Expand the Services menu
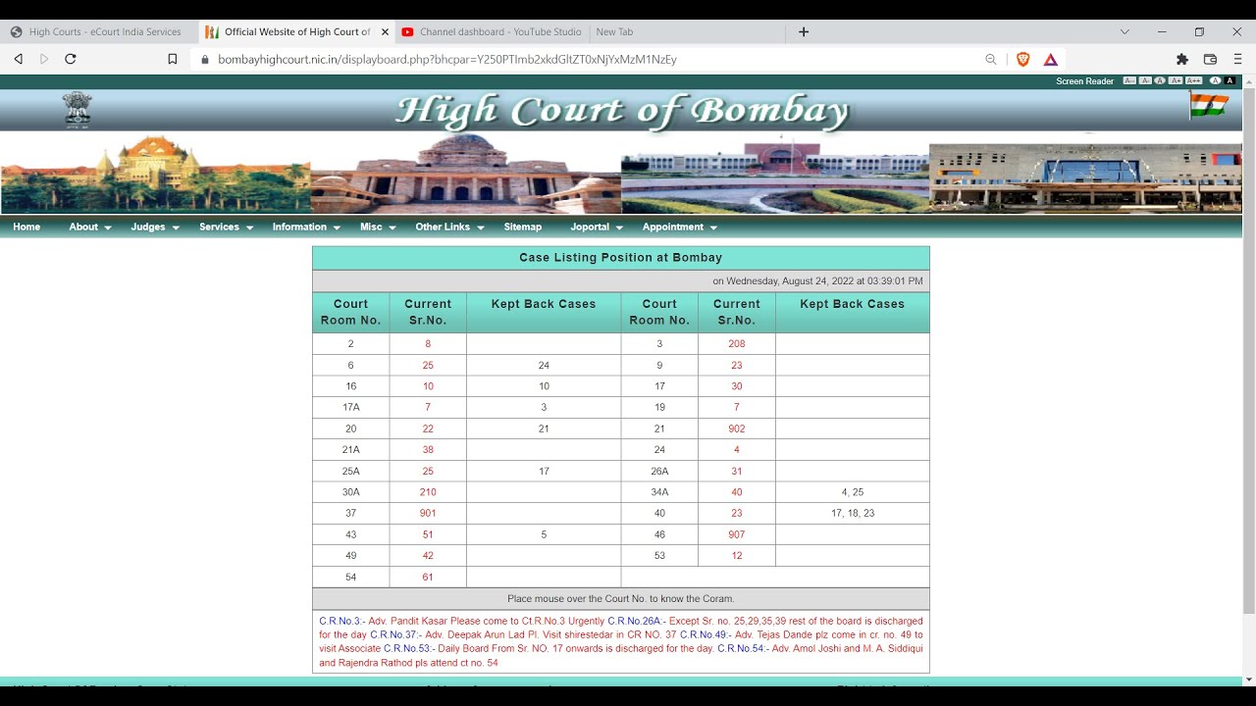 226,227
